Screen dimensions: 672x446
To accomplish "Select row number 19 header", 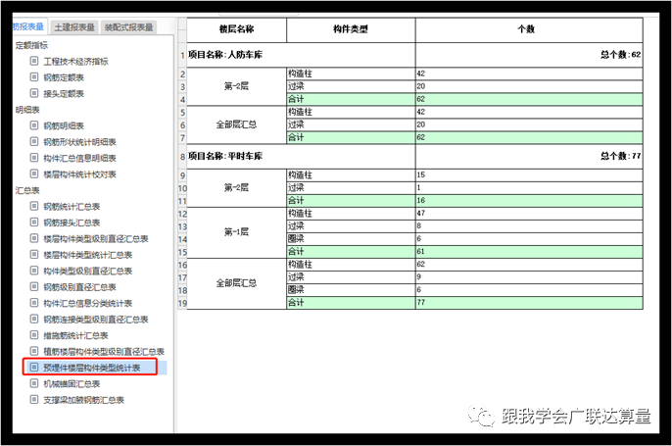I will point(182,303).
